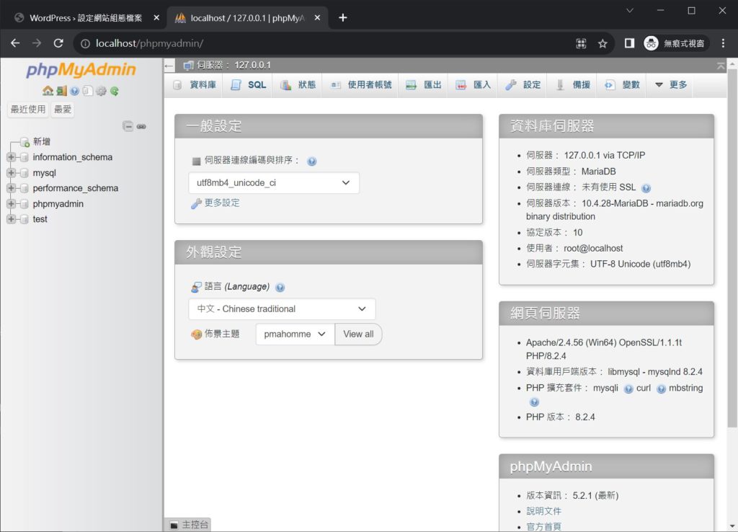Open the 匯出 export tab

pyautogui.click(x=424, y=85)
